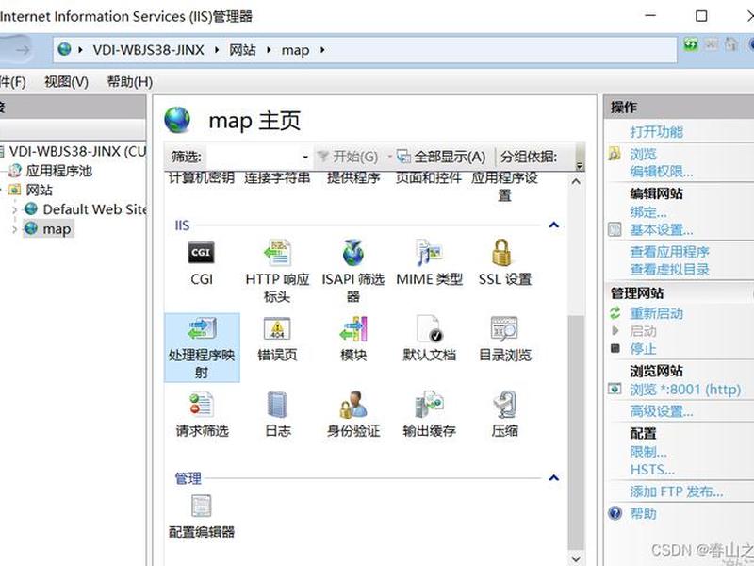Click the home icon in address bar
Screen dimensions: 754x566
(x=731, y=44)
